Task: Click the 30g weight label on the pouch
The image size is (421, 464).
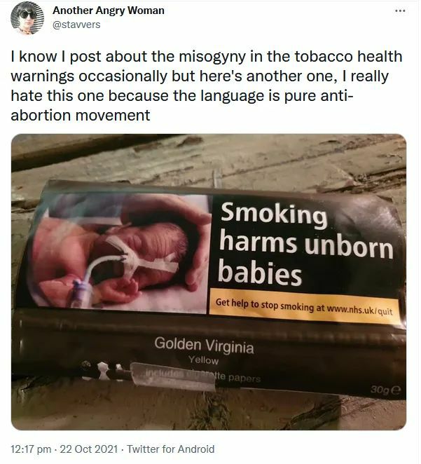Action: click(x=385, y=390)
